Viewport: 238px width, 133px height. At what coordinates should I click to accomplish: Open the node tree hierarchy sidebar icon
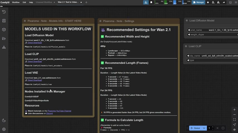(4, 47)
